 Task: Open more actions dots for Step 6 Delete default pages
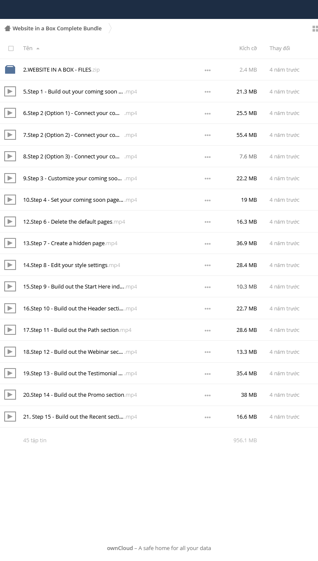(207, 222)
